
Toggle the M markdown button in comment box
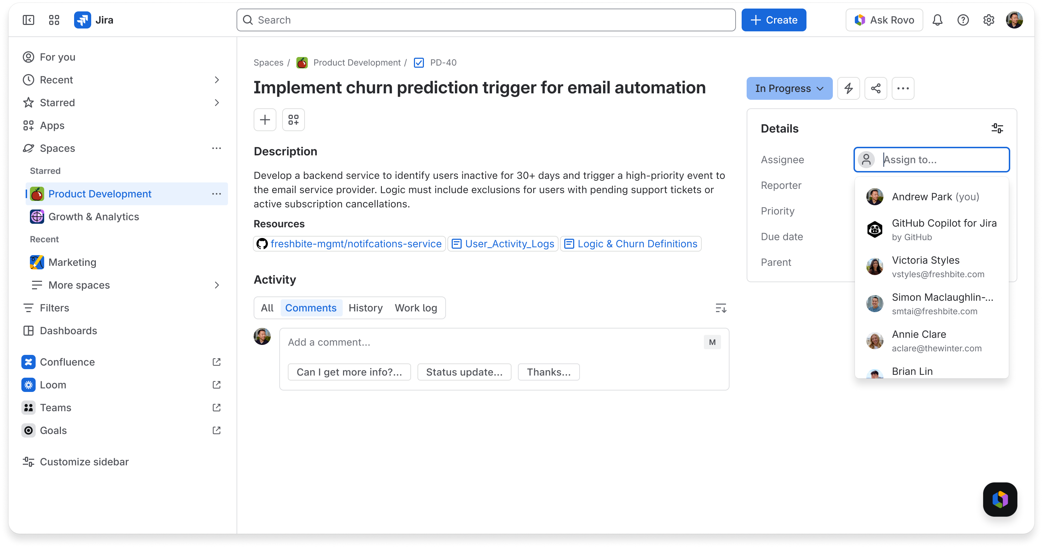tap(712, 342)
